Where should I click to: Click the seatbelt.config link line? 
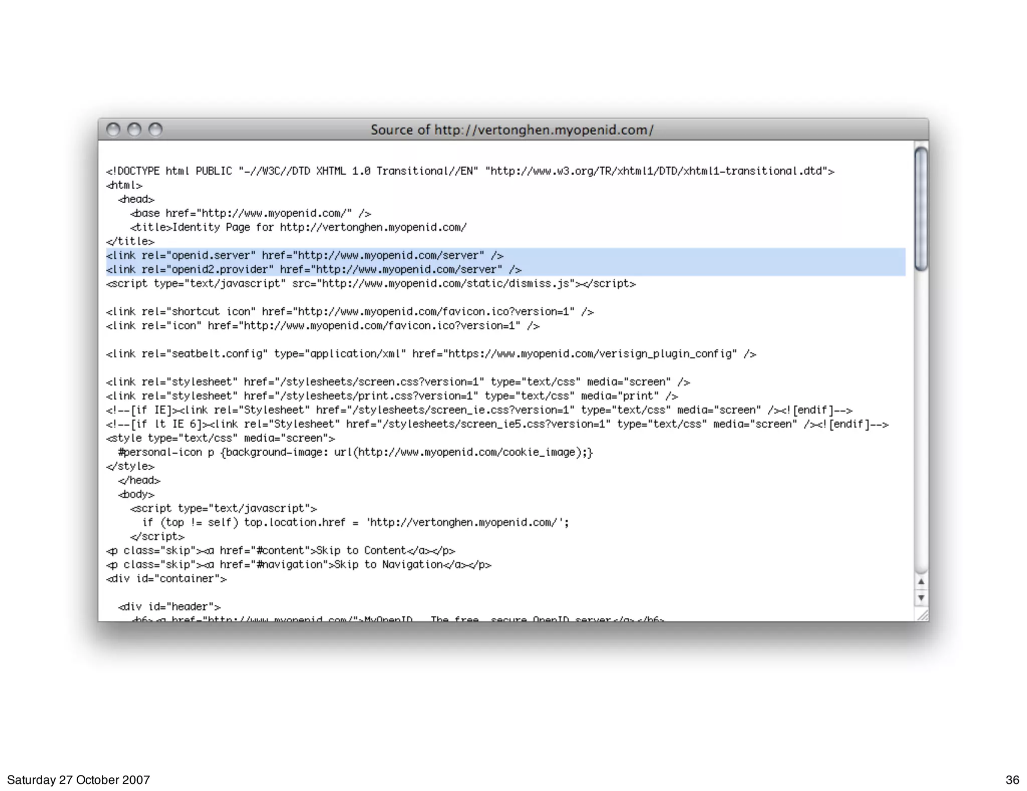pos(431,354)
